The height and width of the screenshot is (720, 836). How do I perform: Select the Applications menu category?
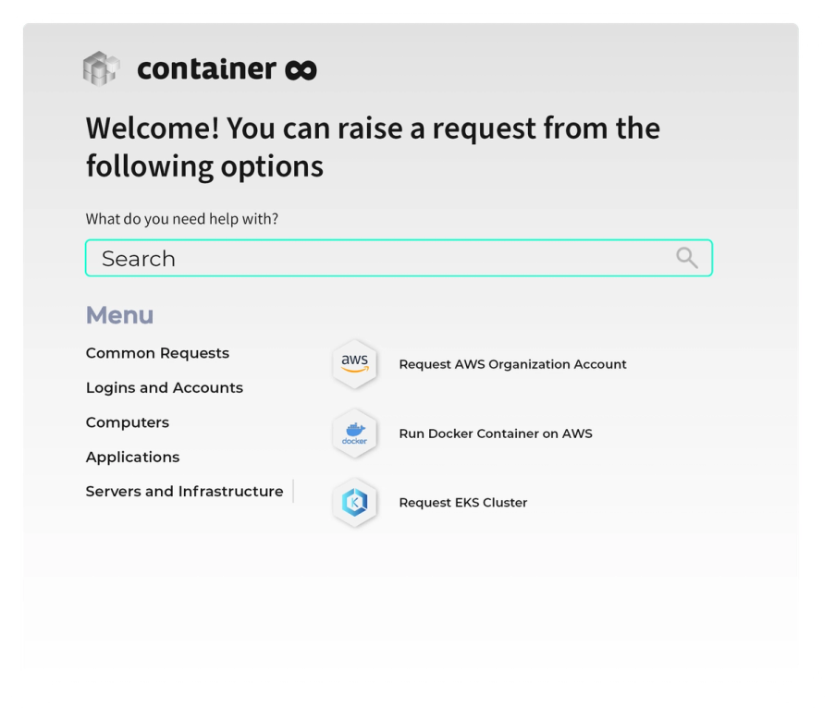click(x=133, y=457)
